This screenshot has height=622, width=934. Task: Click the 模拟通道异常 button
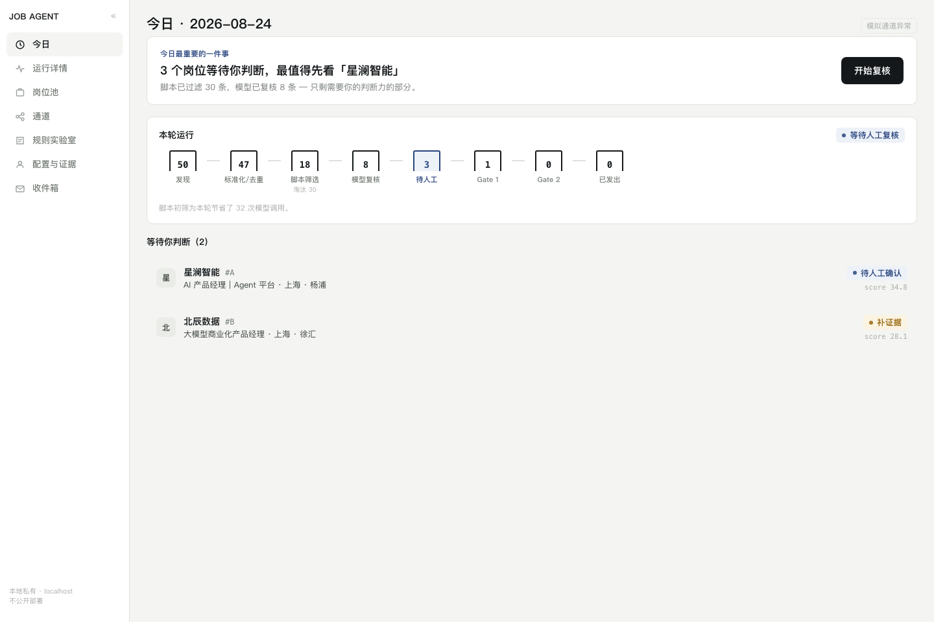click(889, 26)
